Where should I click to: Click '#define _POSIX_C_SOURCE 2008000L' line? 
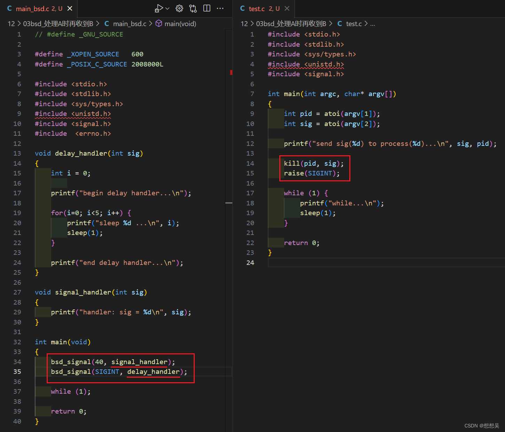coord(99,64)
